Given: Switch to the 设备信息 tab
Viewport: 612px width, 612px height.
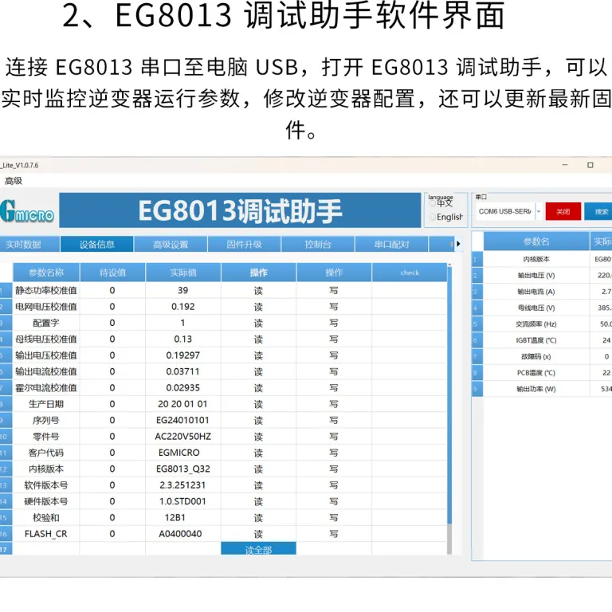Looking at the screenshot, I should [96, 245].
